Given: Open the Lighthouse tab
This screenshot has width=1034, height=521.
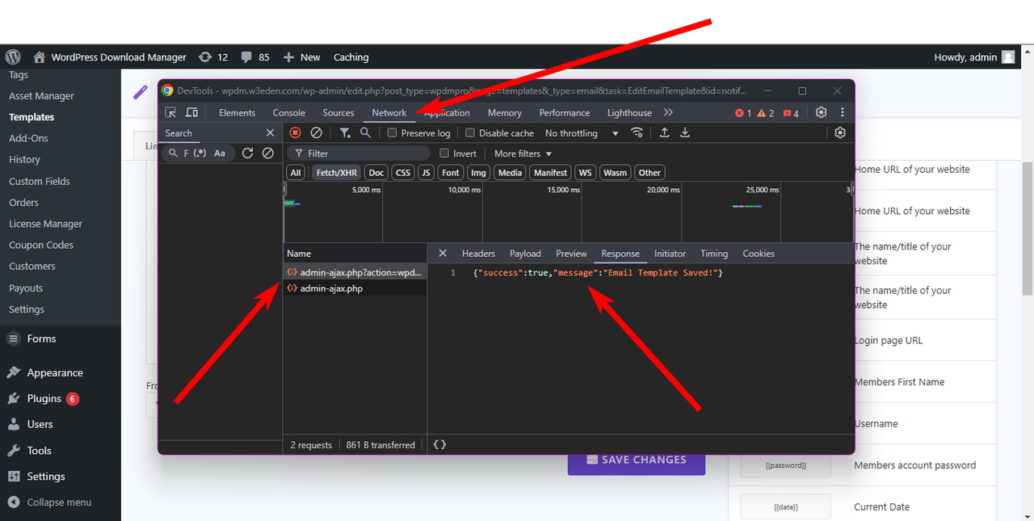Looking at the screenshot, I should (629, 113).
